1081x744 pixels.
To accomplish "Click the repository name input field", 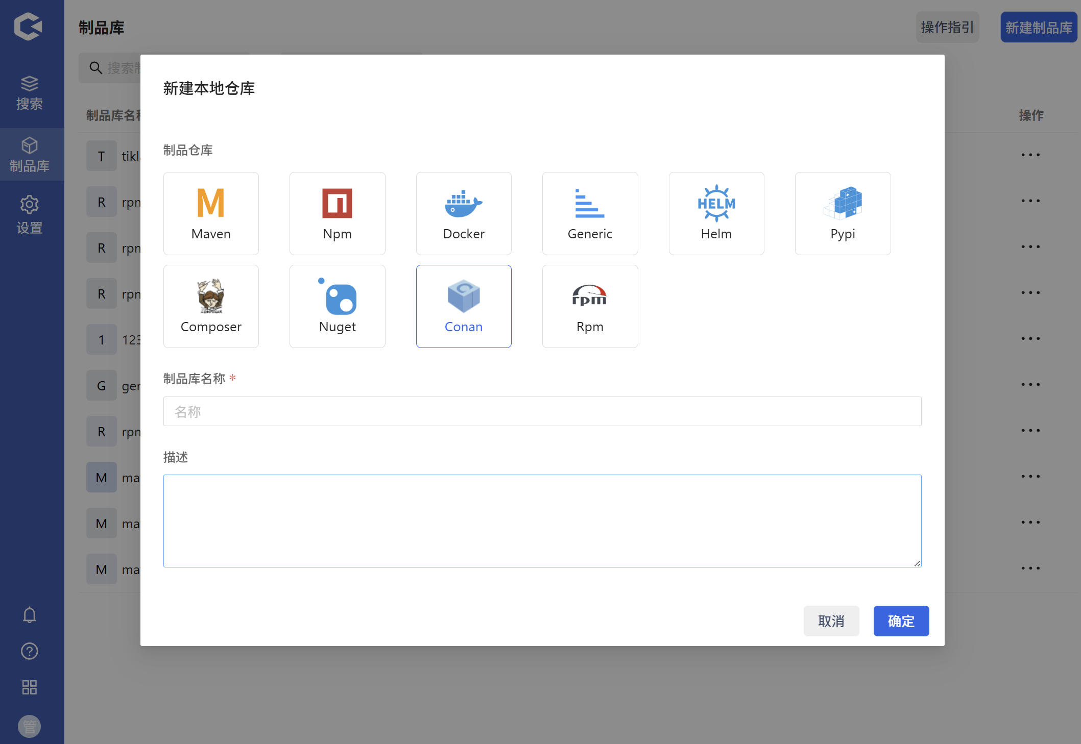I will point(542,411).
